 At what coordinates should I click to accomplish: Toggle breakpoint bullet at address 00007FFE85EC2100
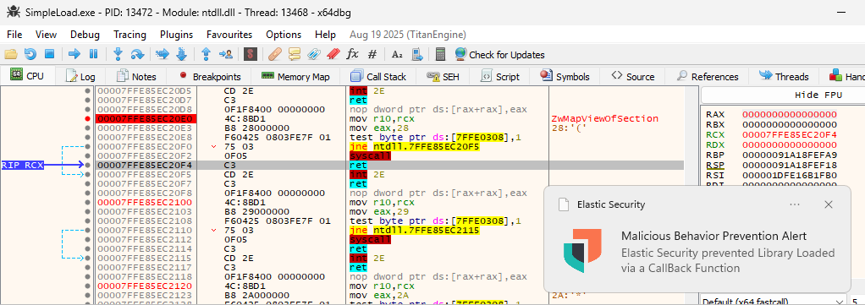pos(88,203)
